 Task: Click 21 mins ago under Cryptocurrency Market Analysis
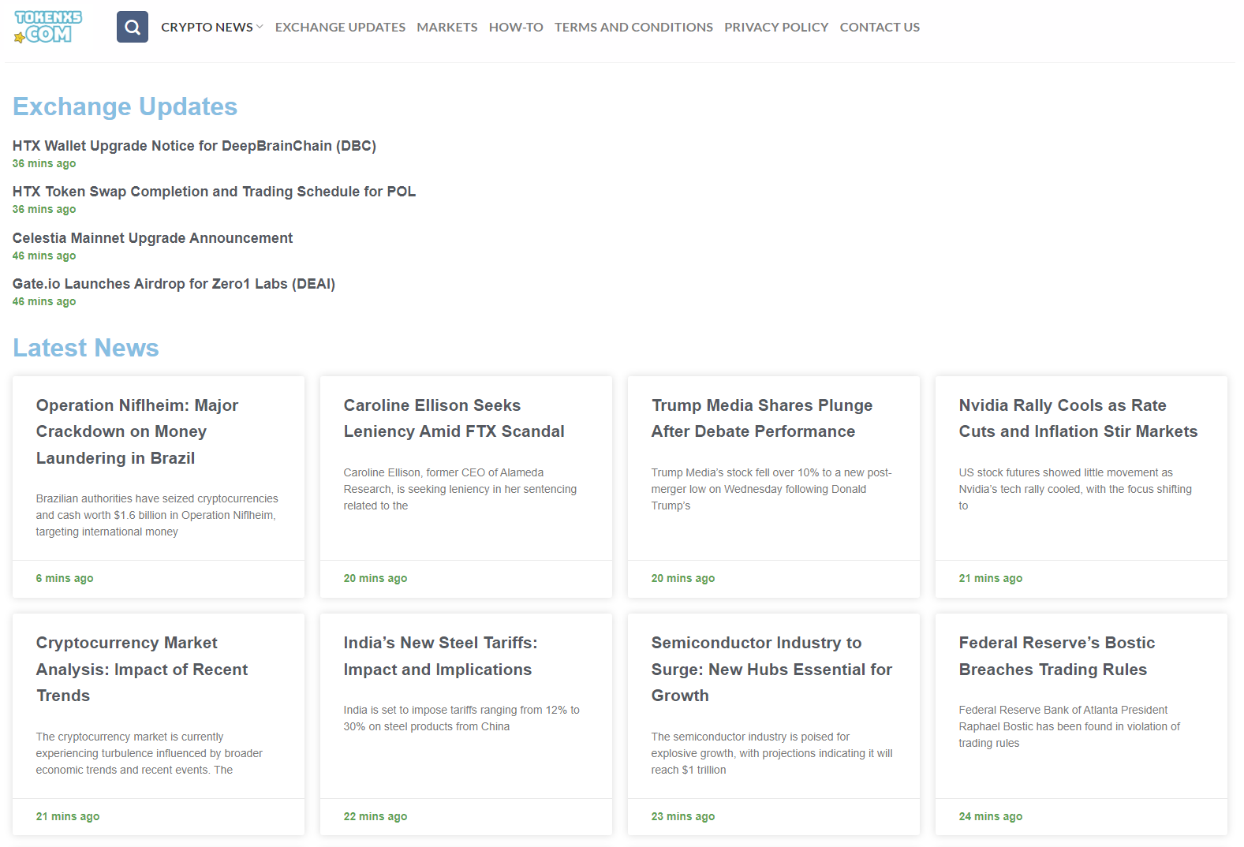68,816
